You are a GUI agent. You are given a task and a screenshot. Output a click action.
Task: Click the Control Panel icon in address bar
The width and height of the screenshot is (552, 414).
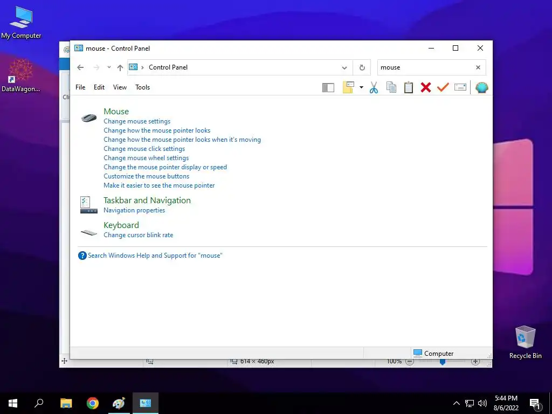tap(133, 67)
